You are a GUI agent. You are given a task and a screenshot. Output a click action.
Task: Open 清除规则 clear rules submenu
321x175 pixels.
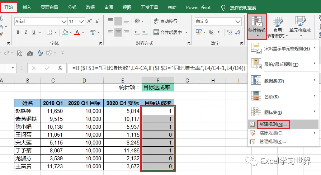(x=283, y=133)
